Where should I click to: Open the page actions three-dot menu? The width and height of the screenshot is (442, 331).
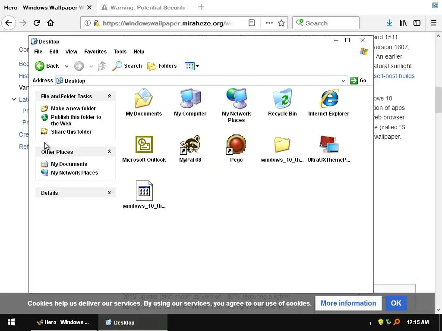click(x=269, y=23)
